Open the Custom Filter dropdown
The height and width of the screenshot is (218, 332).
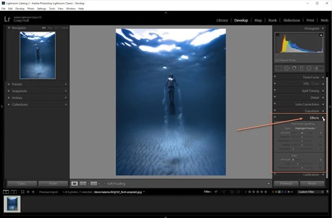pos(310,192)
